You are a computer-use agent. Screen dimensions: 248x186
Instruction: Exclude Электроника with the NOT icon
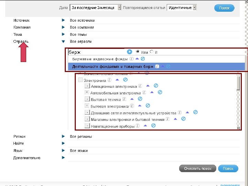(x=125, y=80)
